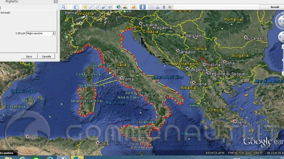
Task: Click the Salva button
Action: (29, 57)
